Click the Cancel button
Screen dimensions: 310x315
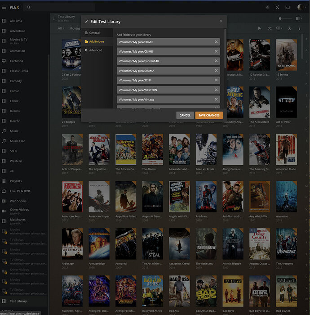(185, 115)
